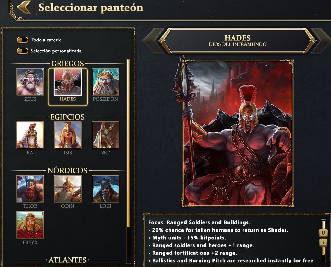331x267 pixels.
Task: Select the Poseidón god portrait
Action: tap(105, 82)
